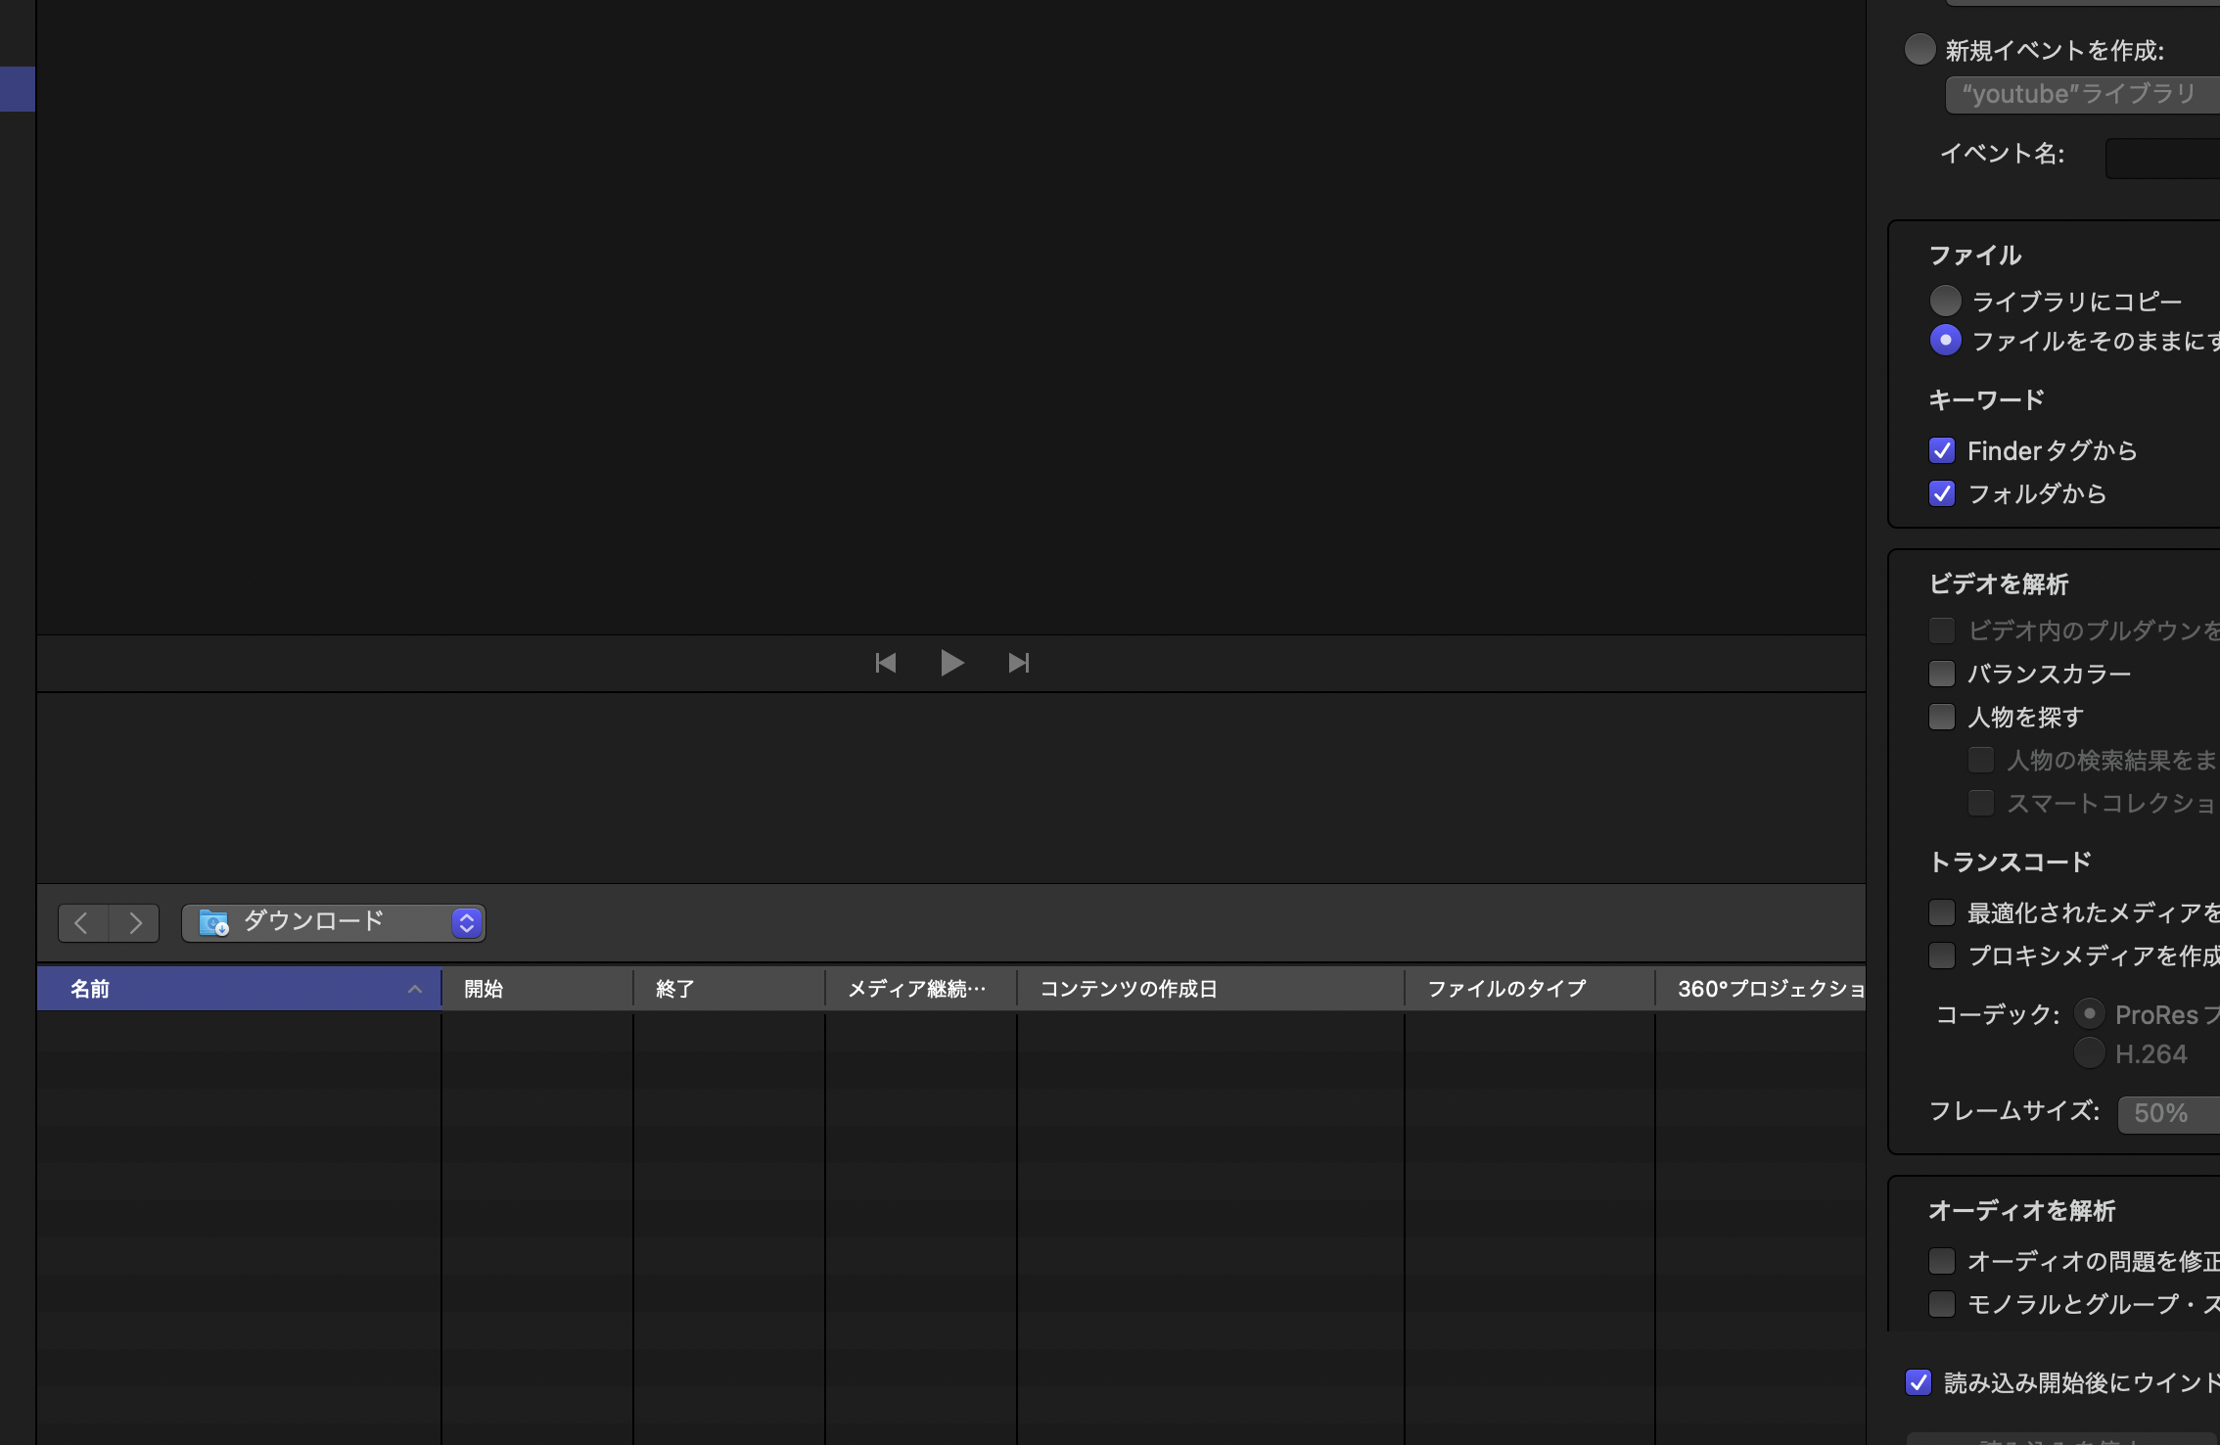
Task: Navigate forward in folder history
Action: coord(135,922)
